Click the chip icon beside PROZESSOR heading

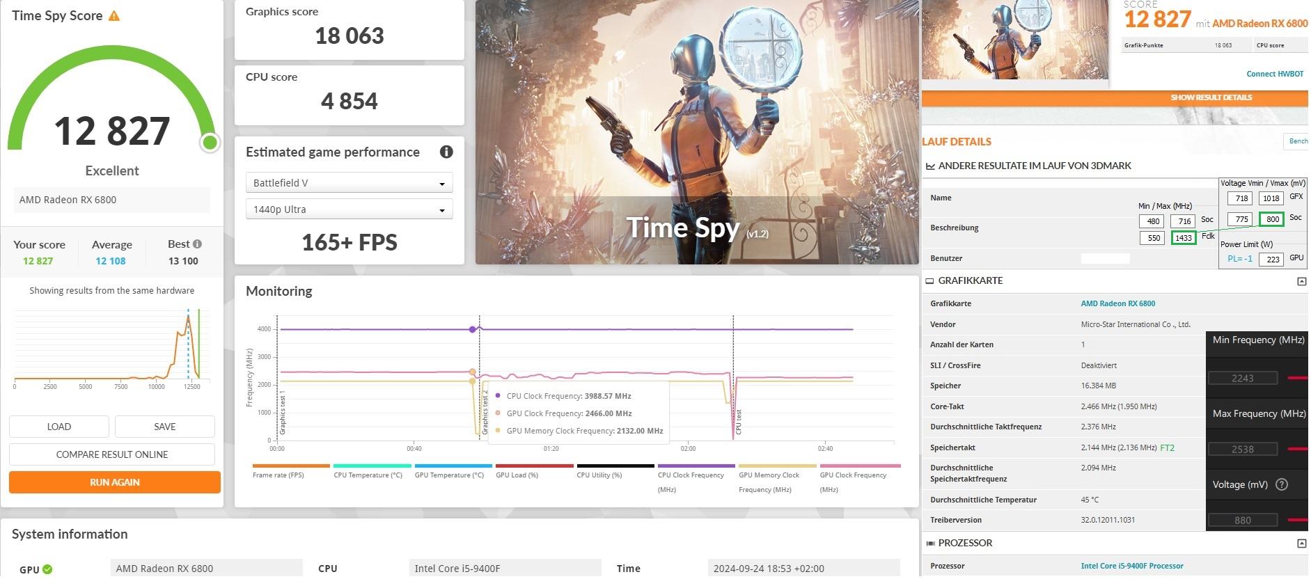930,544
